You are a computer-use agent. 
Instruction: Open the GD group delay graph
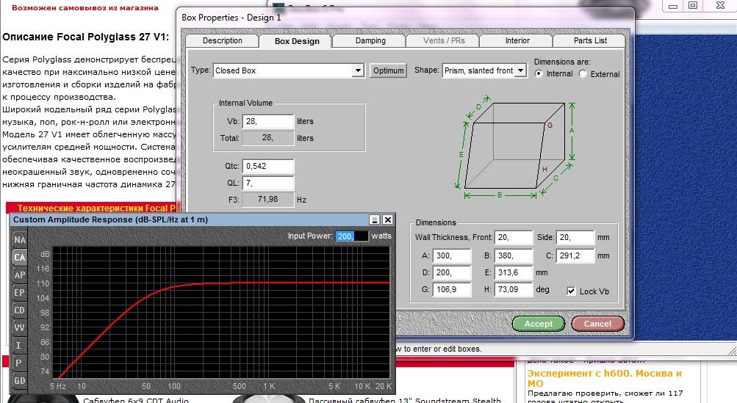(20, 380)
